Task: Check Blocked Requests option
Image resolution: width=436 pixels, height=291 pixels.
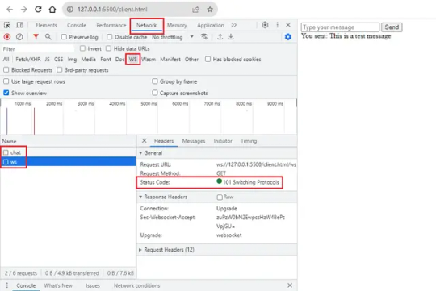Action: coord(6,69)
